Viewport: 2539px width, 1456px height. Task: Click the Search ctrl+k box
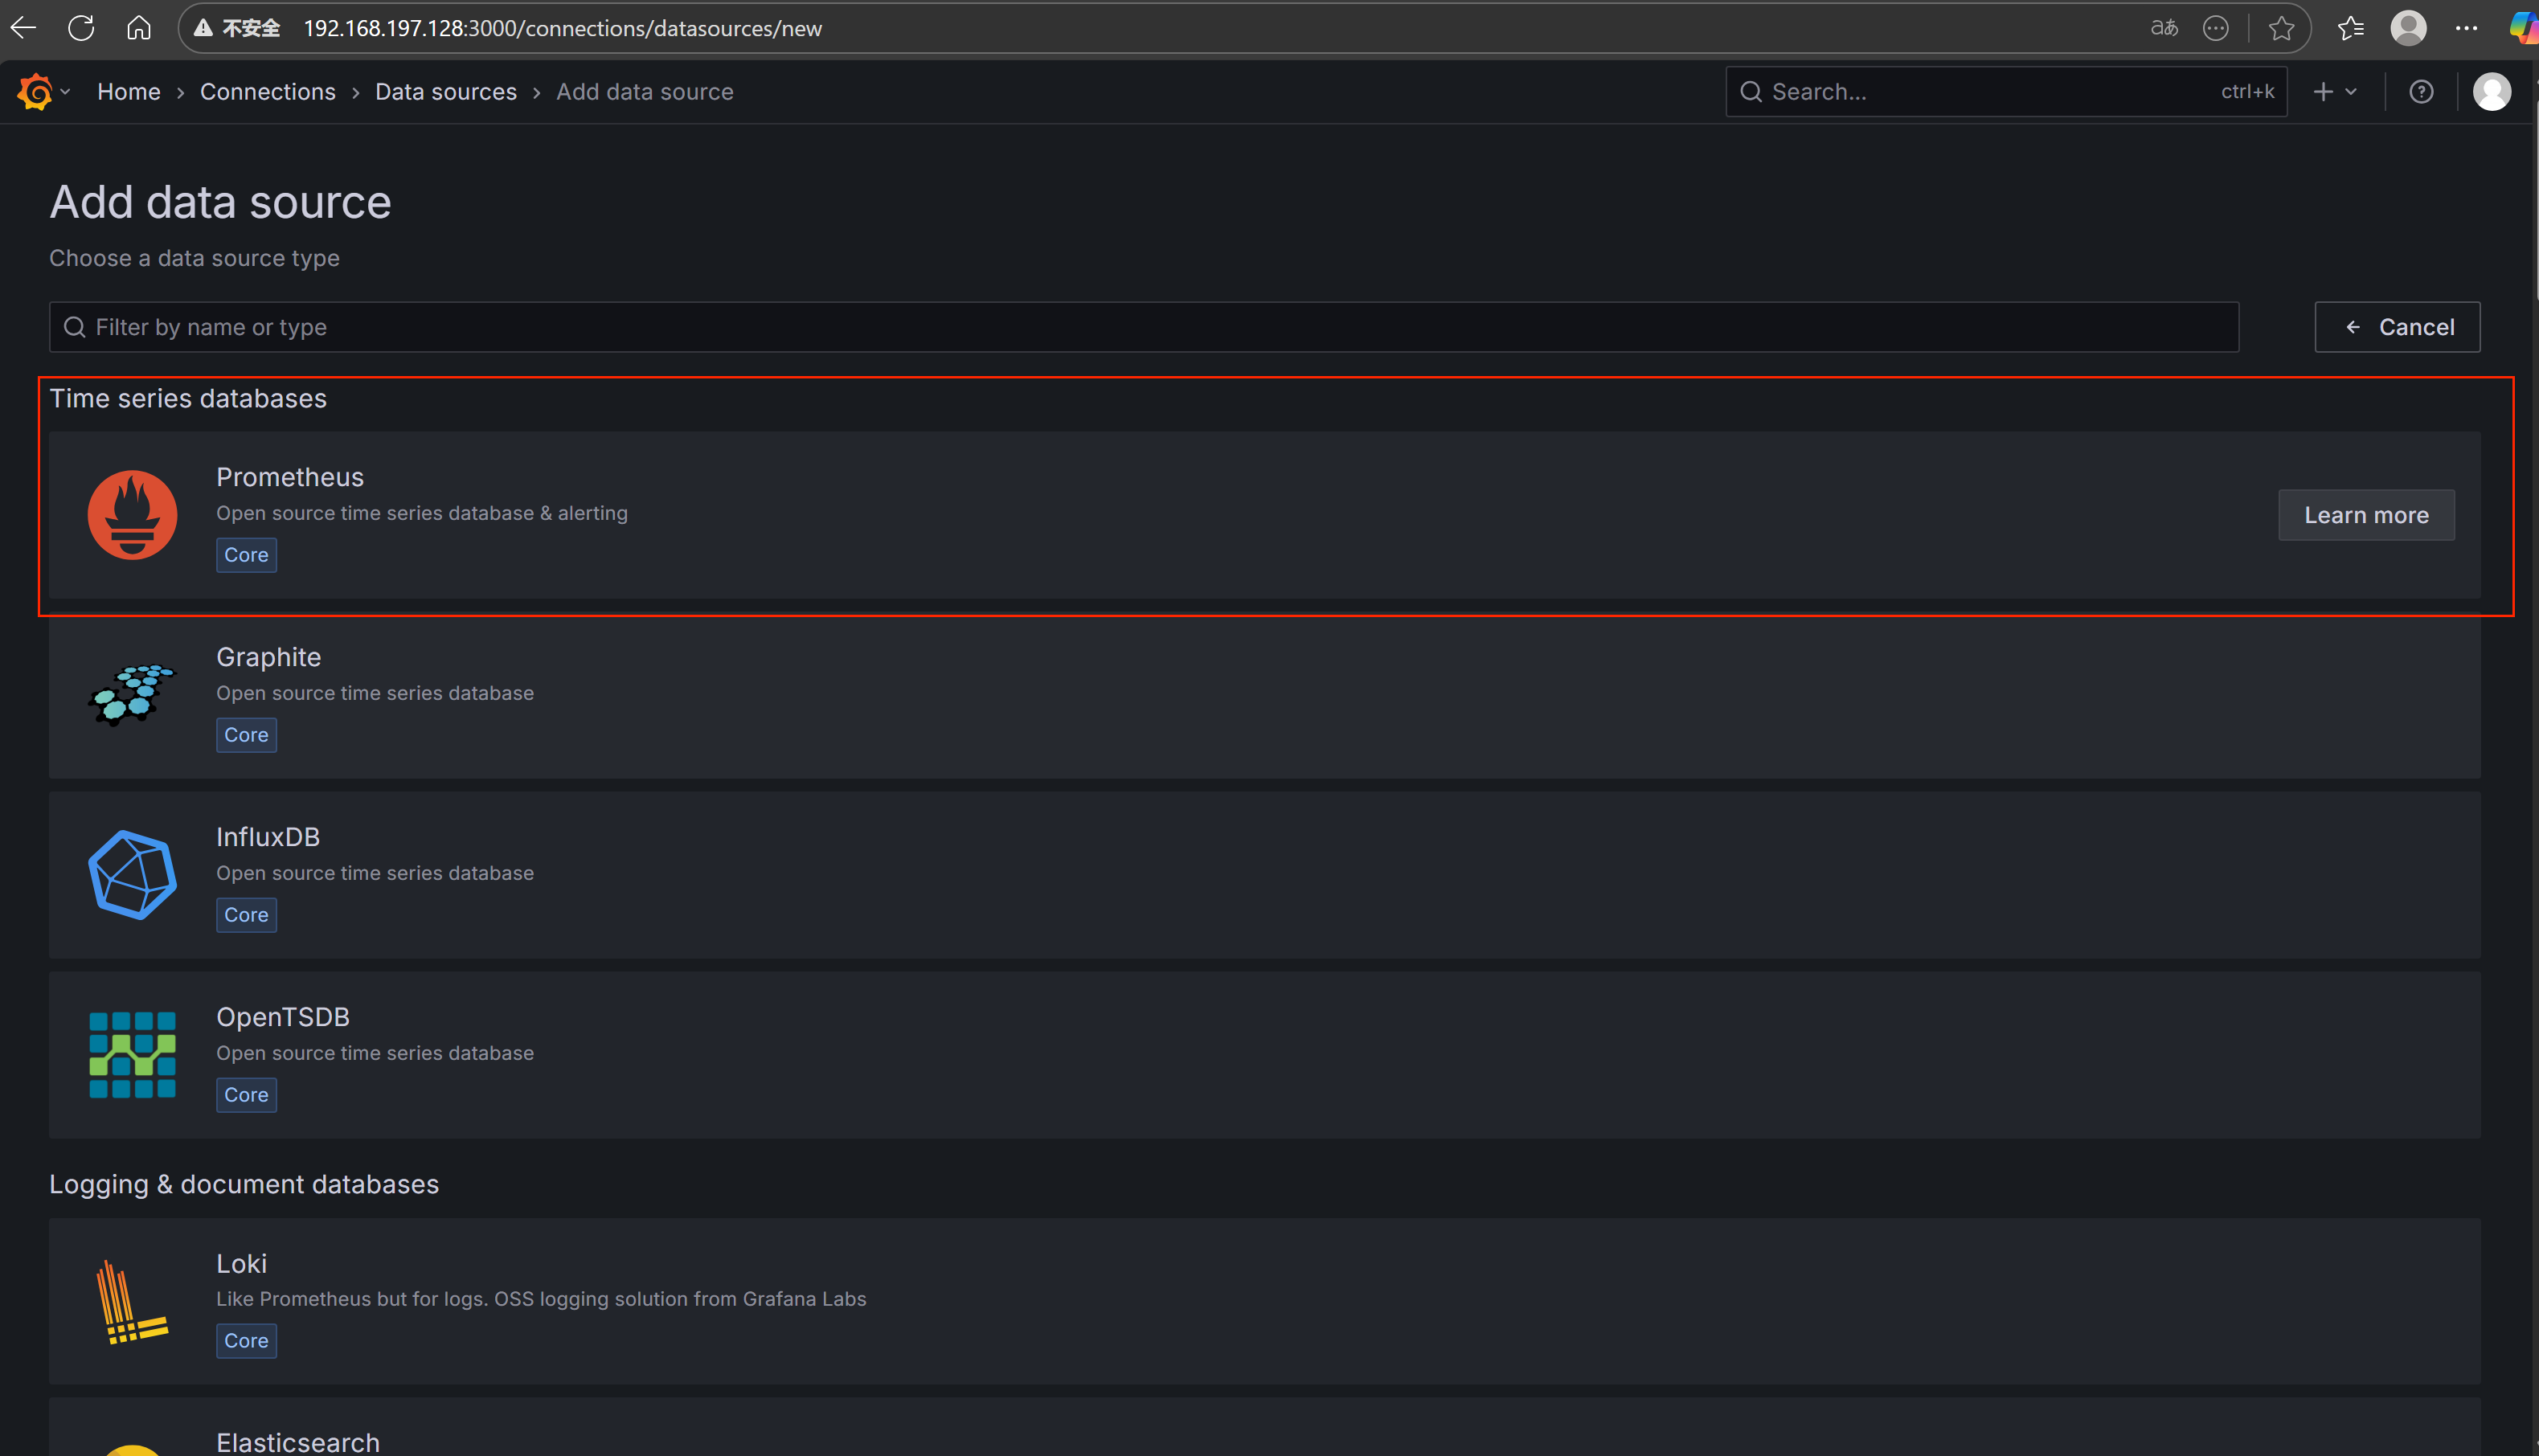point(2005,92)
